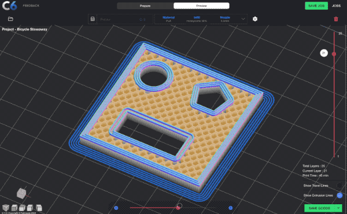Click the printer icon in toolbar
347x214 pixels.
93,19
